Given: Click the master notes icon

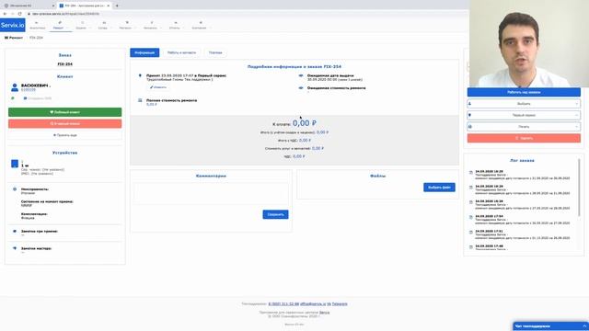Looking at the screenshot, I should 15,248.
